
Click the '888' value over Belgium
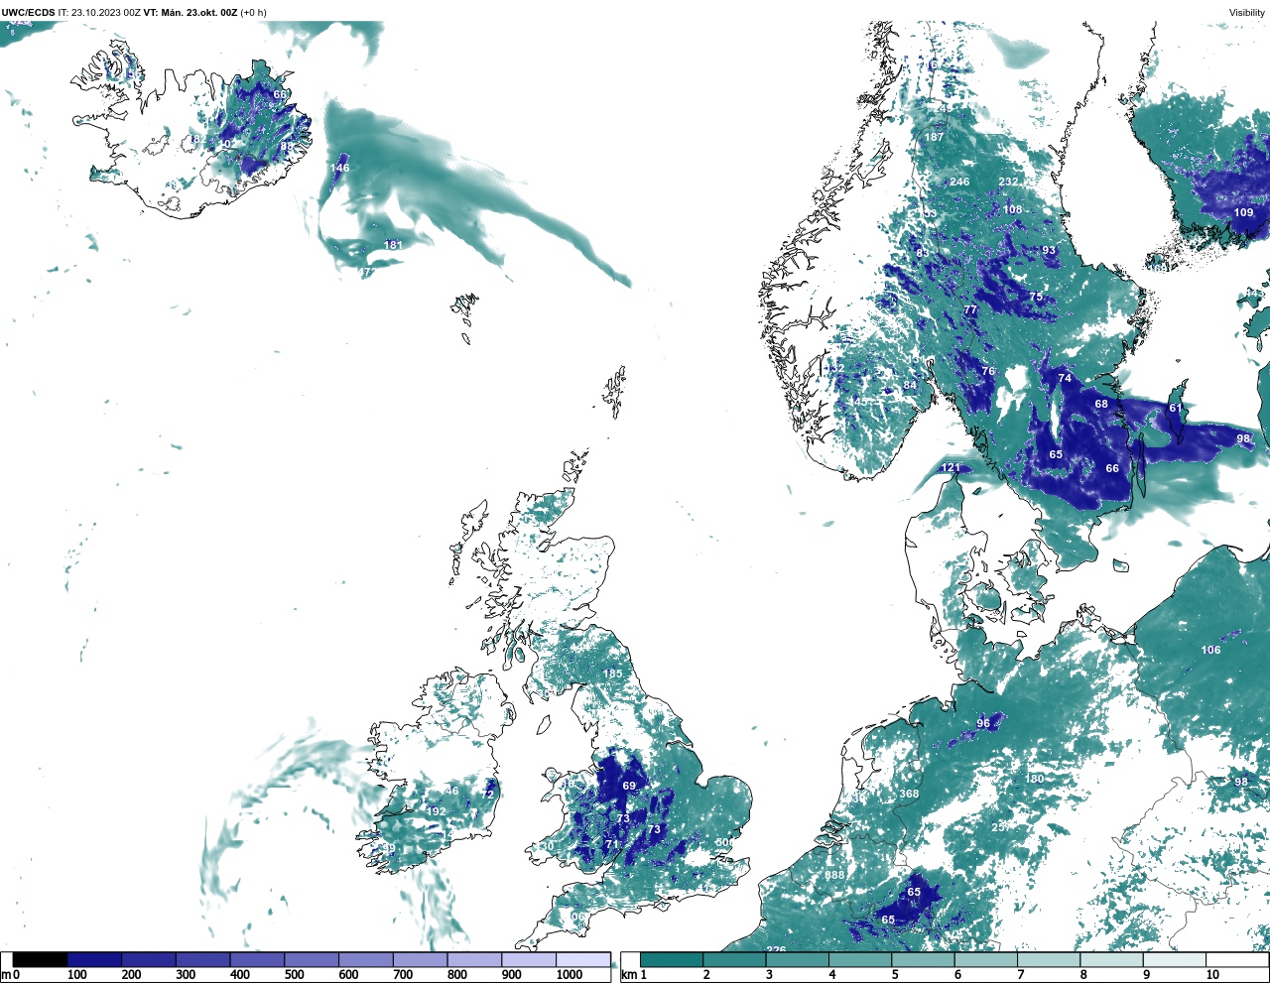pyautogui.click(x=835, y=875)
